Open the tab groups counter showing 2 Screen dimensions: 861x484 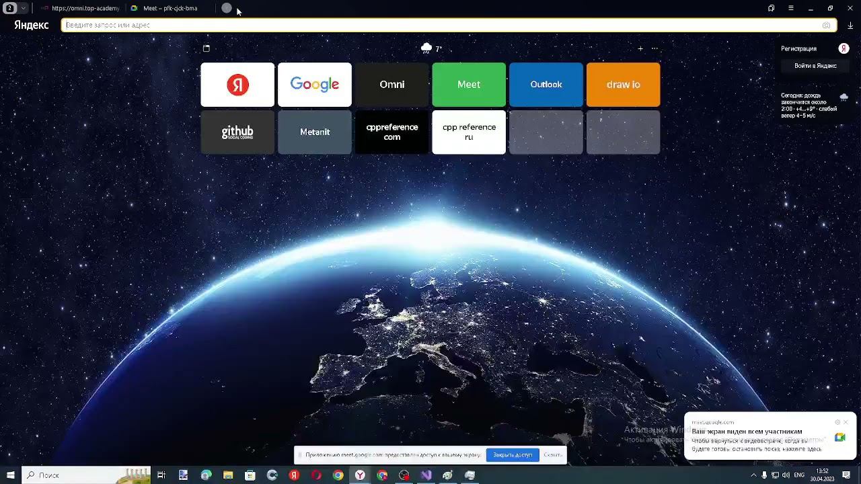10,8
